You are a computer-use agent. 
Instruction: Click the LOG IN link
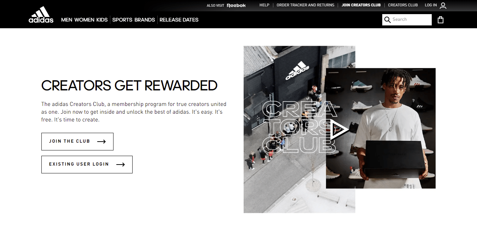[x=431, y=5]
